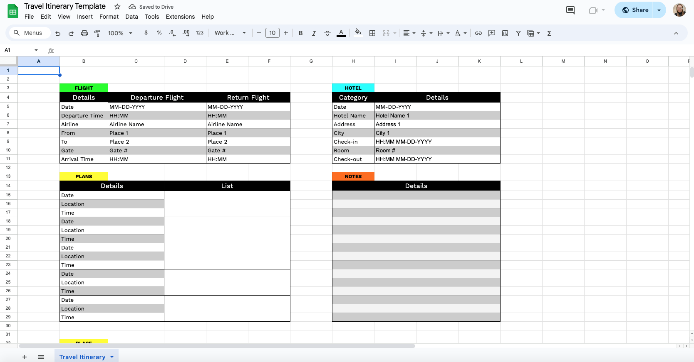Open the zoom level dropdown

pyautogui.click(x=120, y=33)
